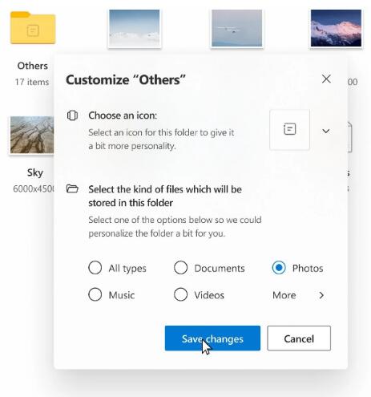Expand the icon chooser dropdown arrow
371x397 pixels.
325,131
